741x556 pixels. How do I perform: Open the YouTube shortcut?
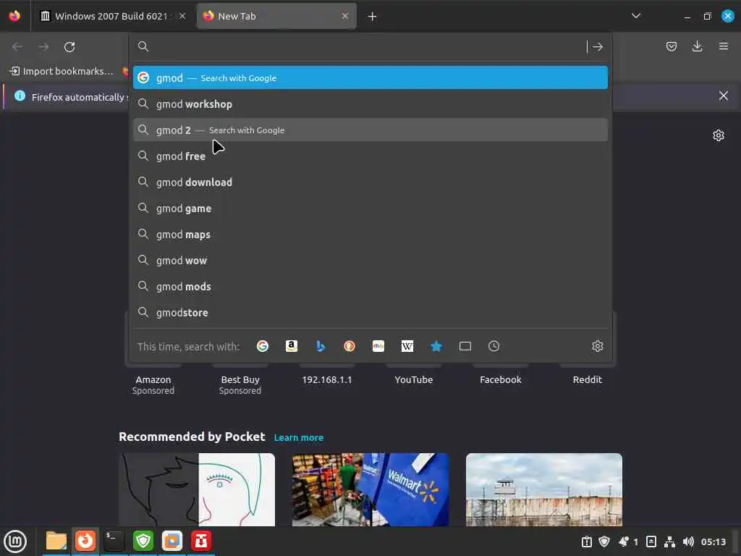(413, 379)
